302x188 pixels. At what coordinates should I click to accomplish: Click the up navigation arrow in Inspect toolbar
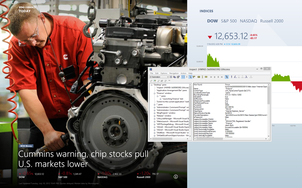[x=215, y=77]
